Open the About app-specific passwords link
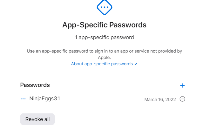The width and height of the screenshot is (204, 129). click(x=102, y=64)
